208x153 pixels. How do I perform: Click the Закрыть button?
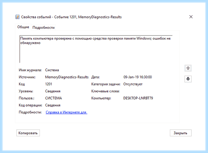tap(181, 133)
